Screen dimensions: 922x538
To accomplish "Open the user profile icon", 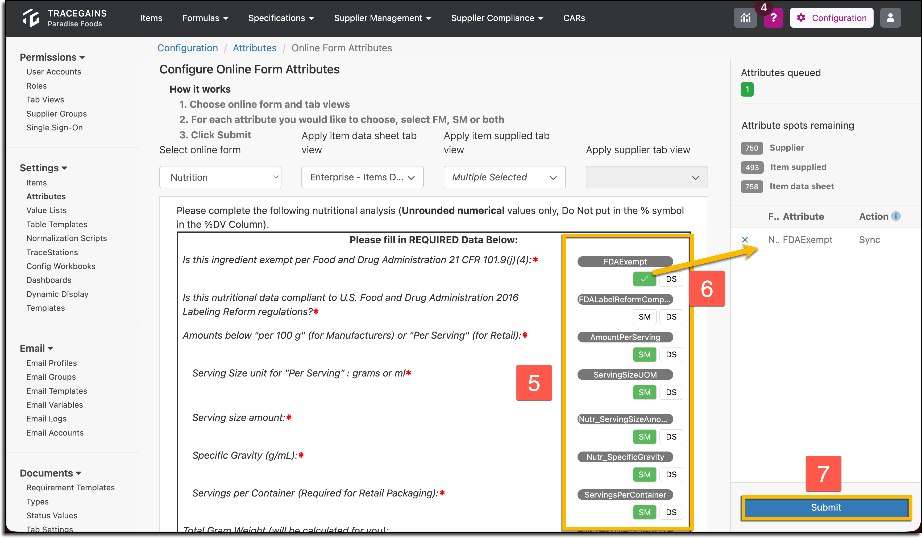I will coord(890,18).
